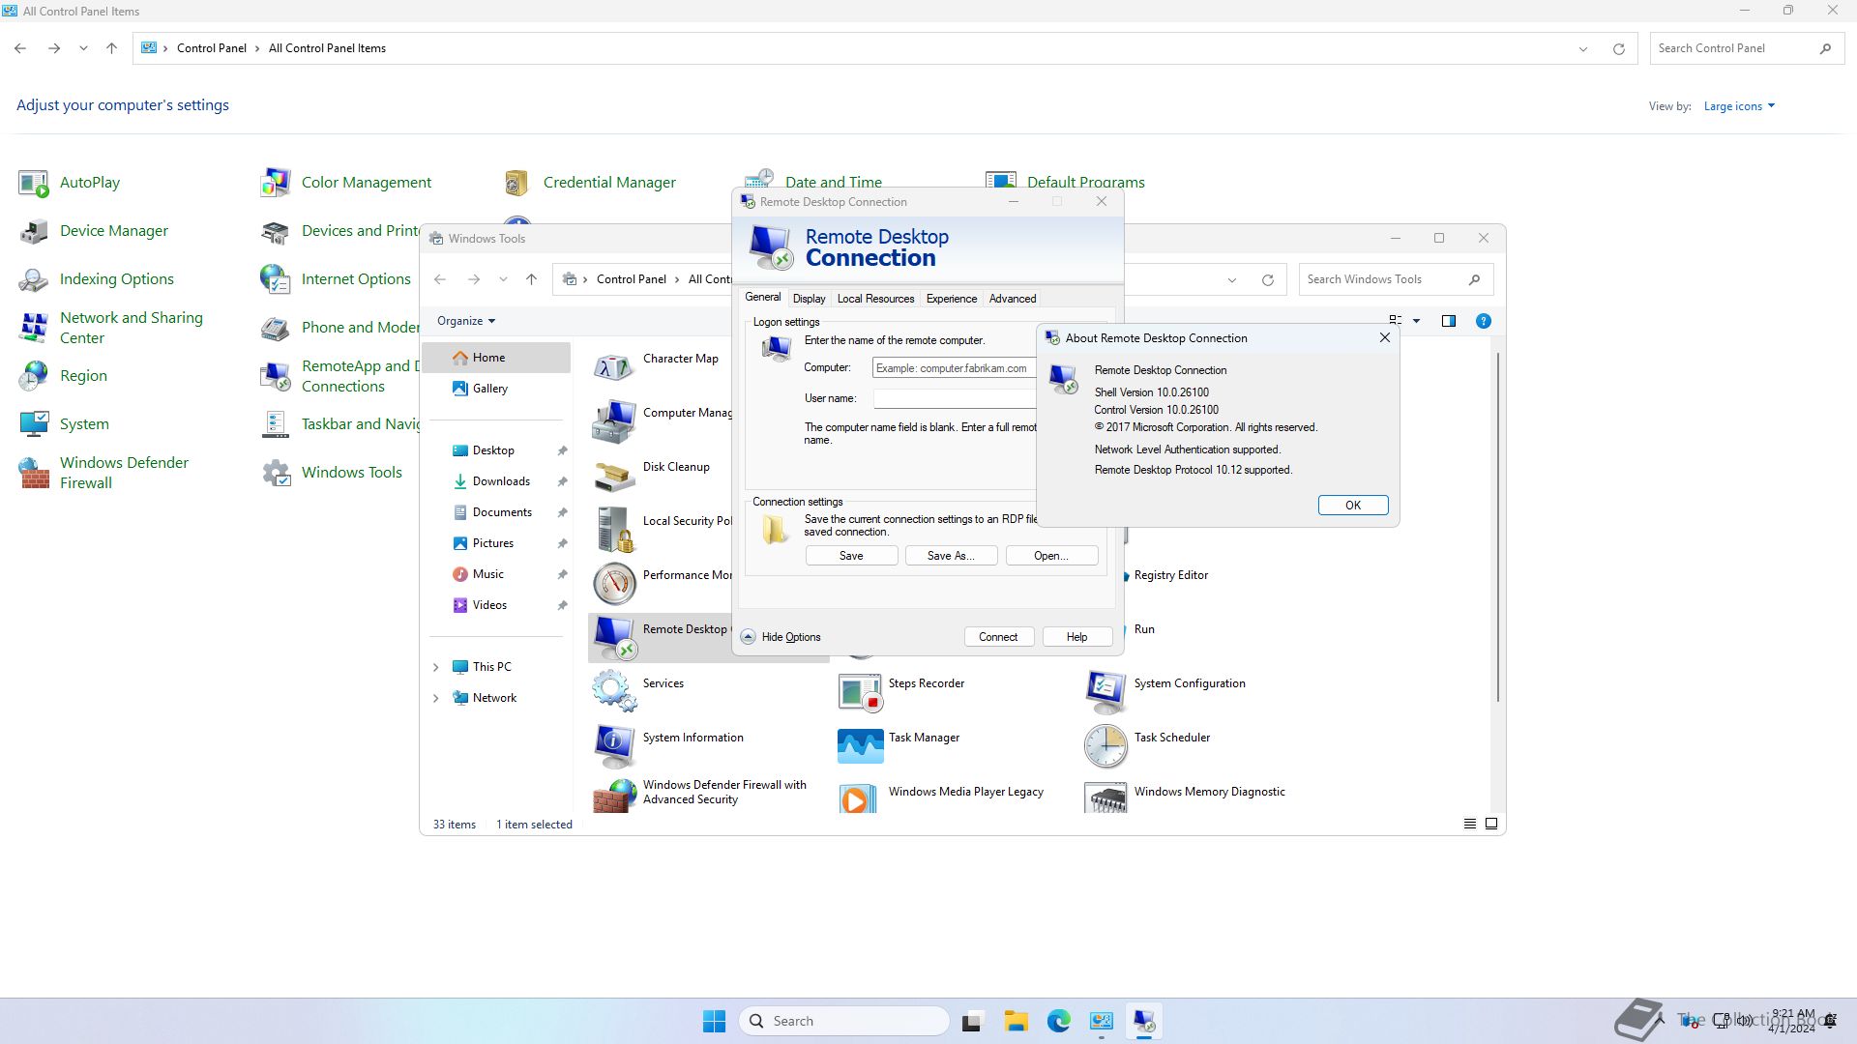Open the Services gear icon
Viewport: 1857px width, 1044px height.
614,690
